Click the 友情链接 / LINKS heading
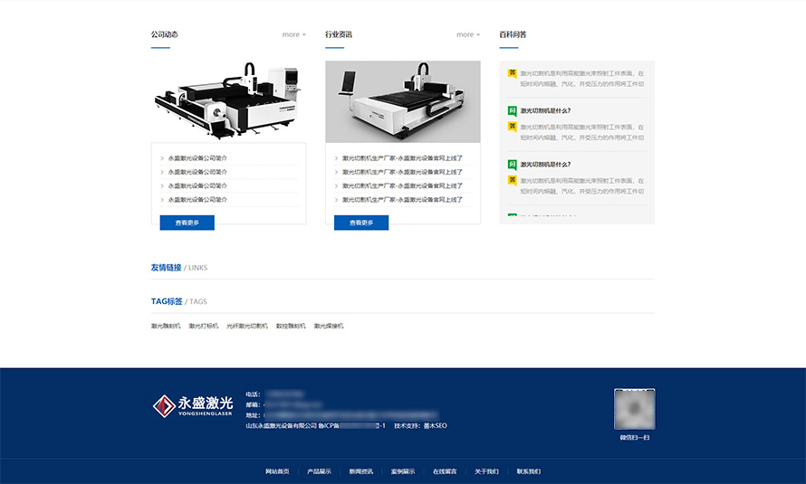 [179, 268]
